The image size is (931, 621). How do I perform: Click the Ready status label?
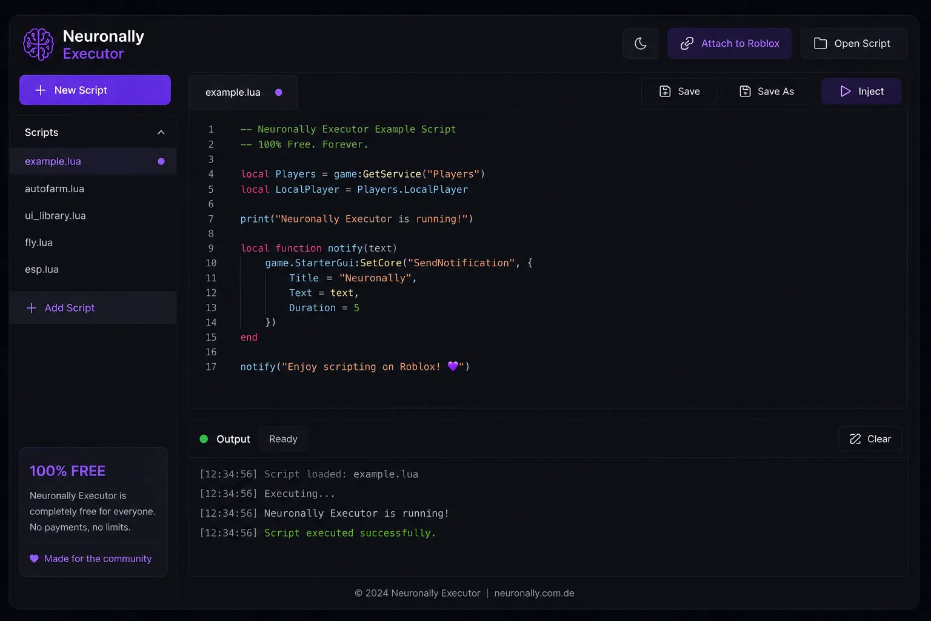coord(283,438)
